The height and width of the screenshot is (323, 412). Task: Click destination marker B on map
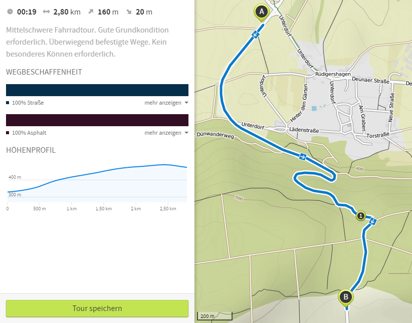pyautogui.click(x=346, y=297)
